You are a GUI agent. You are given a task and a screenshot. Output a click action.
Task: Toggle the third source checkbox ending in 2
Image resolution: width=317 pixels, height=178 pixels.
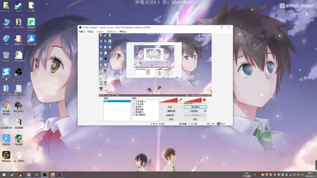tap(134, 107)
